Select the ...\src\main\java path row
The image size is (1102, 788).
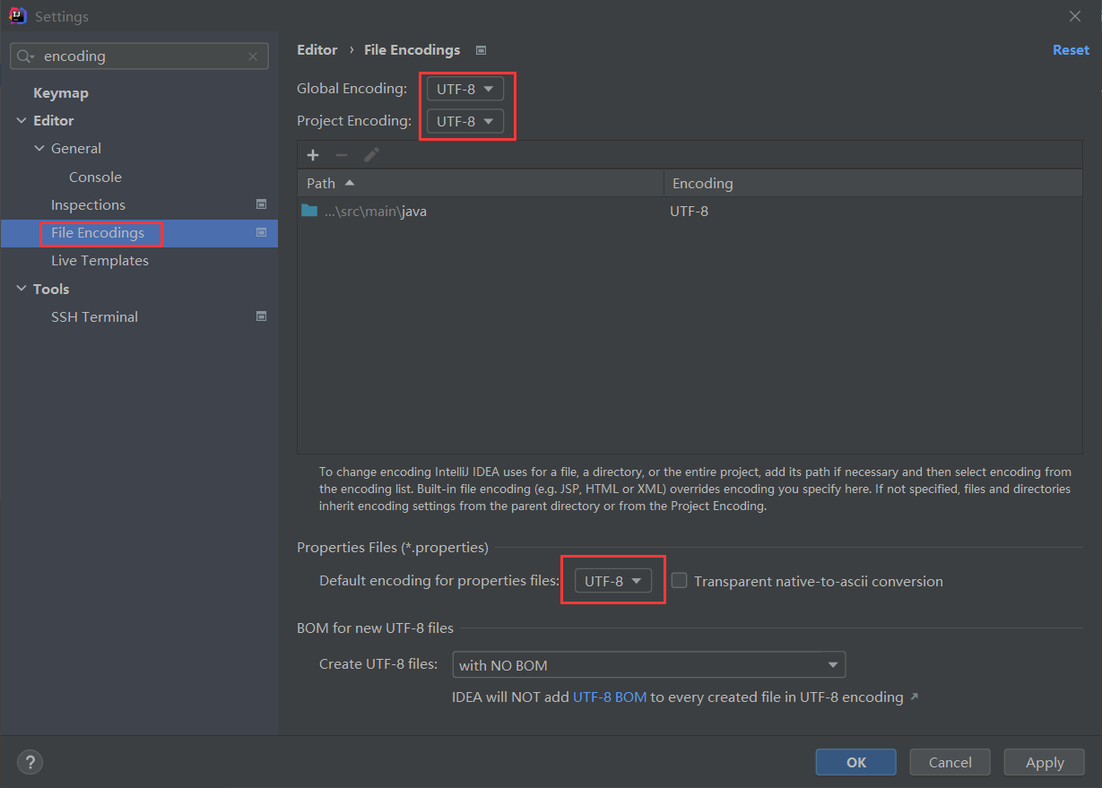tap(690, 211)
